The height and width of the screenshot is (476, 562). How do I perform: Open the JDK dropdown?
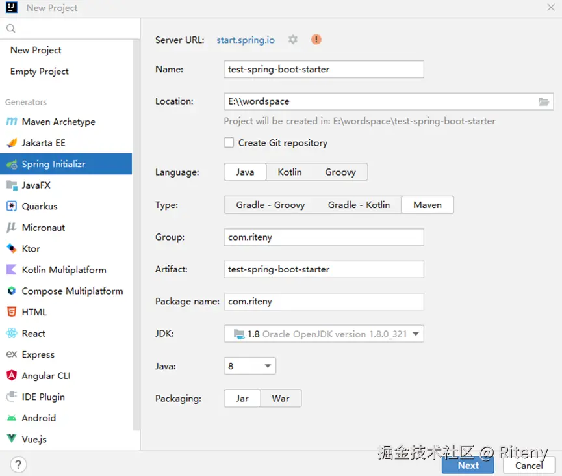[324, 334]
